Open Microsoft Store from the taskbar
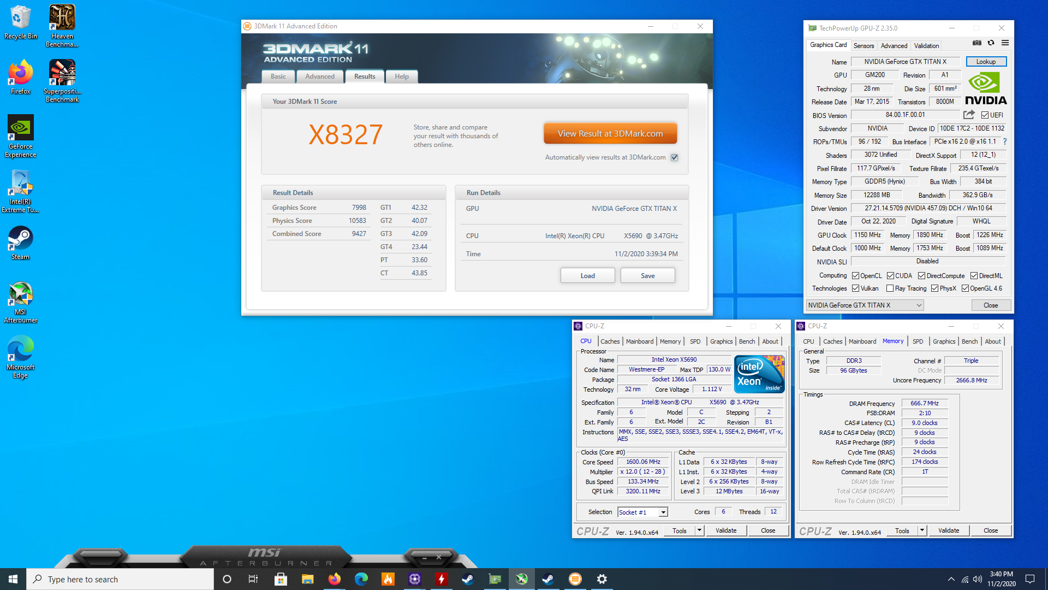 [281, 579]
